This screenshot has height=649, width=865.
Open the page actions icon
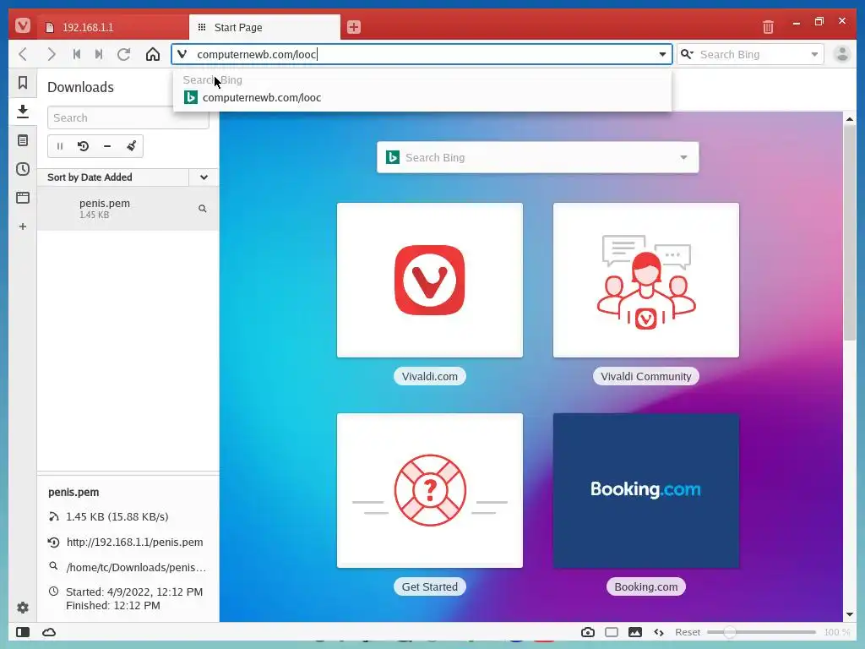tap(659, 632)
